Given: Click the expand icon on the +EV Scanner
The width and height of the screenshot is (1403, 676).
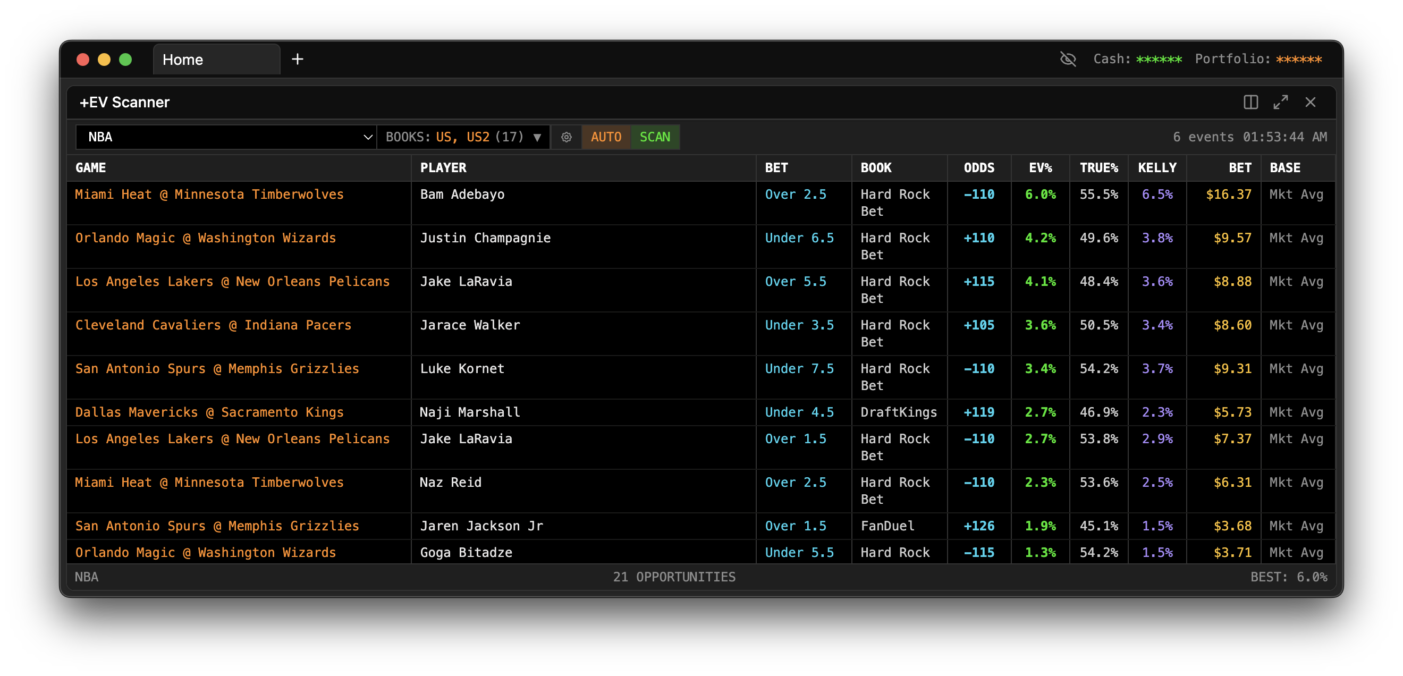Looking at the screenshot, I should coord(1281,102).
